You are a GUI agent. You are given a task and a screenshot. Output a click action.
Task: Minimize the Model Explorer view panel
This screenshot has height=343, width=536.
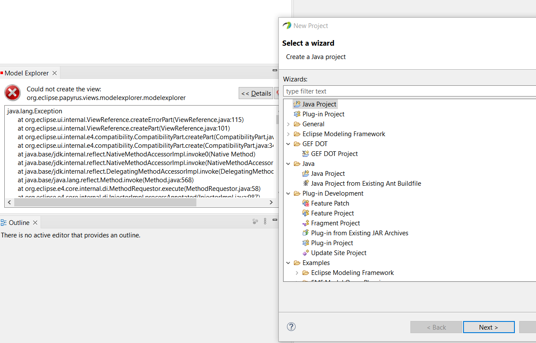[275, 70]
